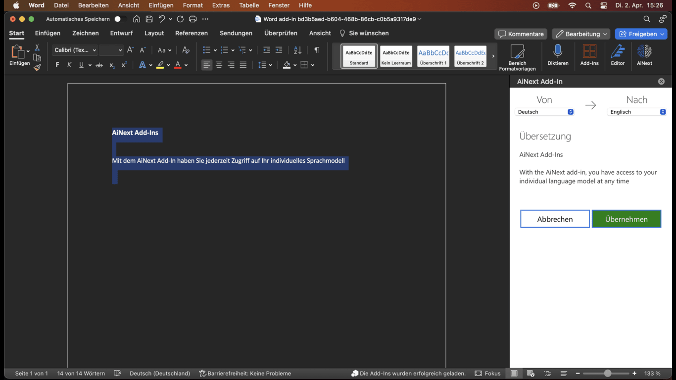The image size is (676, 380).
Task: Open the Bearbeitung mode dropdown
Action: click(x=581, y=34)
